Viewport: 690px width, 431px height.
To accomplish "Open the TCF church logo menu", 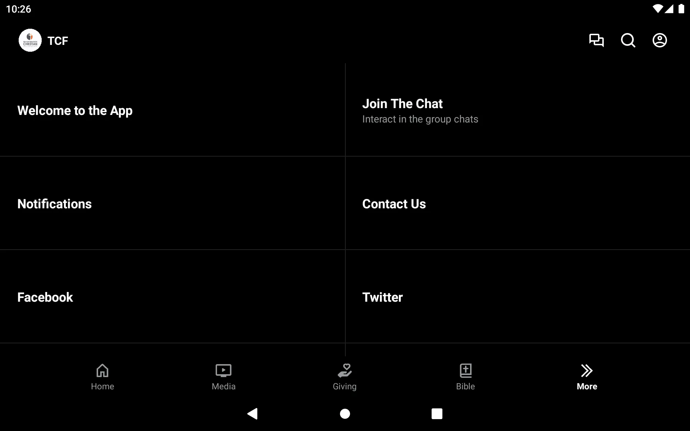I will tap(29, 40).
